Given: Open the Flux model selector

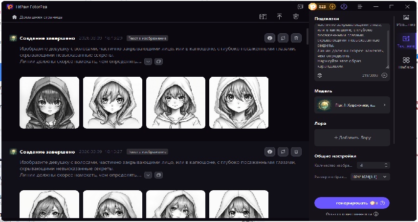Looking at the screenshot, I should (x=352, y=105).
